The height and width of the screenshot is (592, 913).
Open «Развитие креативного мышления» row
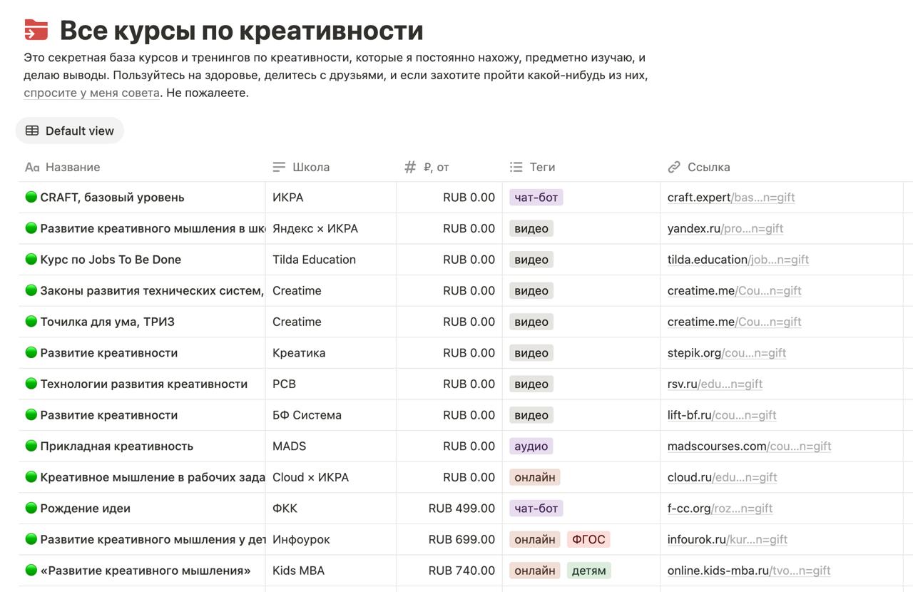click(x=146, y=571)
